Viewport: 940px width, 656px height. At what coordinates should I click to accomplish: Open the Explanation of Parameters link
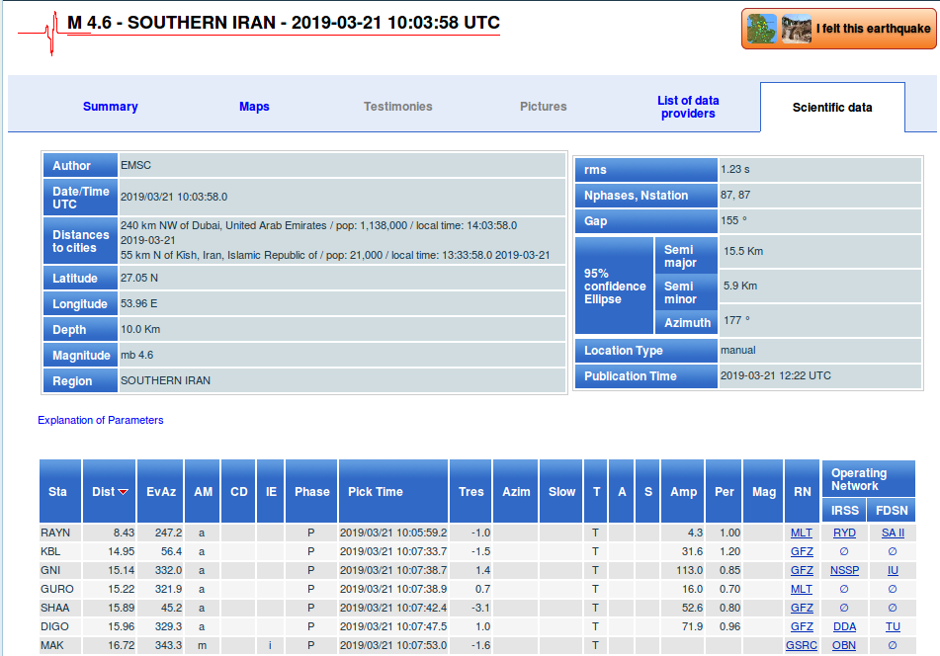[100, 420]
